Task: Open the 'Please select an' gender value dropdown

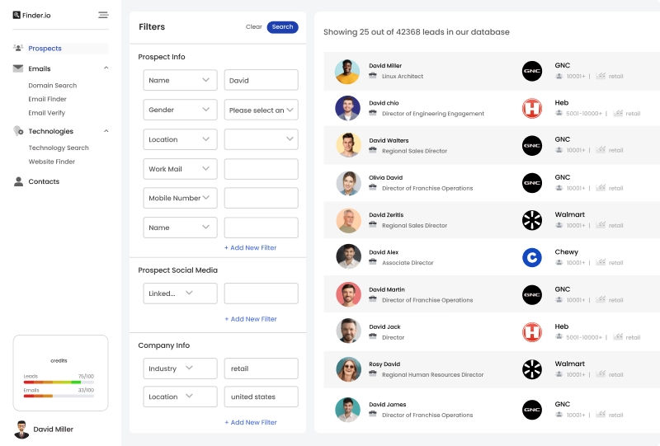Action: (261, 110)
